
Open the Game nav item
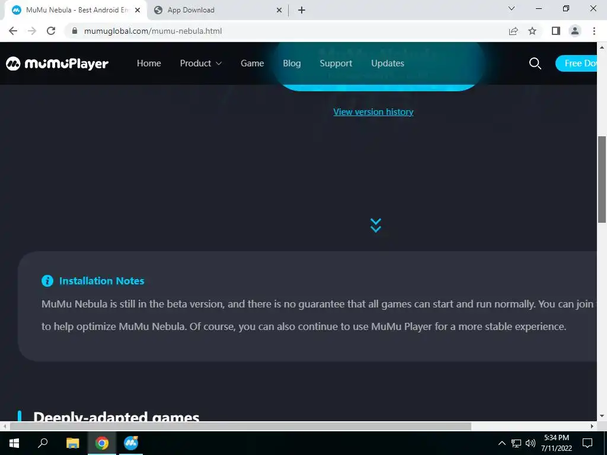coord(252,63)
